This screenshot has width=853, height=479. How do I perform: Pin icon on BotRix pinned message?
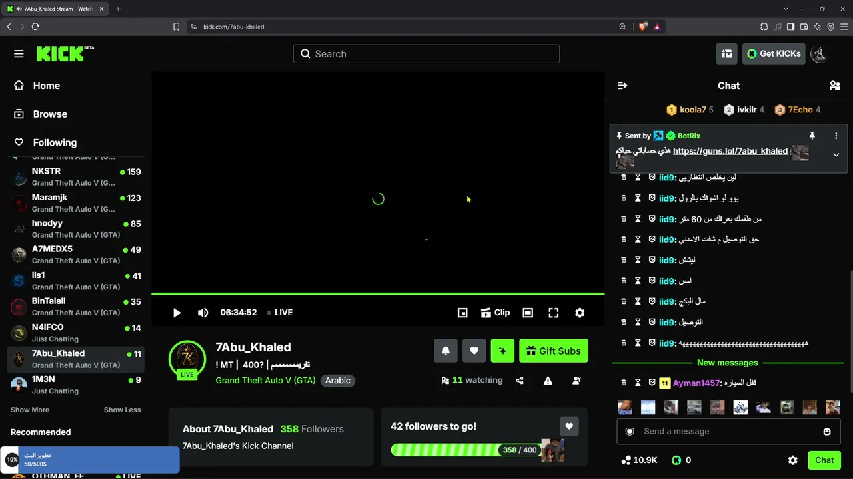click(x=812, y=136)
